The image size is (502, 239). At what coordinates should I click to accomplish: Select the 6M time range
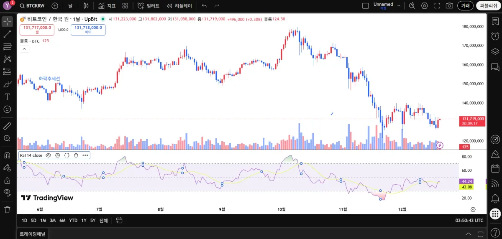[62, 220]
